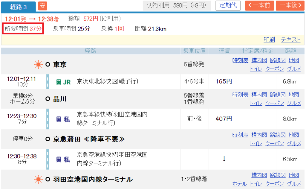
Task: Click the 乗車位置 column header
Action: pyautogui.click(x=194, y=51)
